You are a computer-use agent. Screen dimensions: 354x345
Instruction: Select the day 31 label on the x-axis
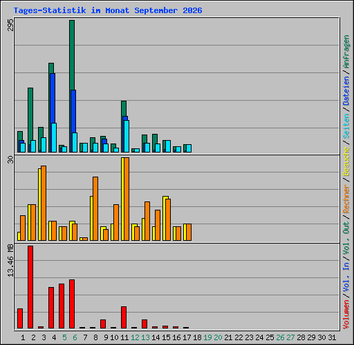point(332,337)
